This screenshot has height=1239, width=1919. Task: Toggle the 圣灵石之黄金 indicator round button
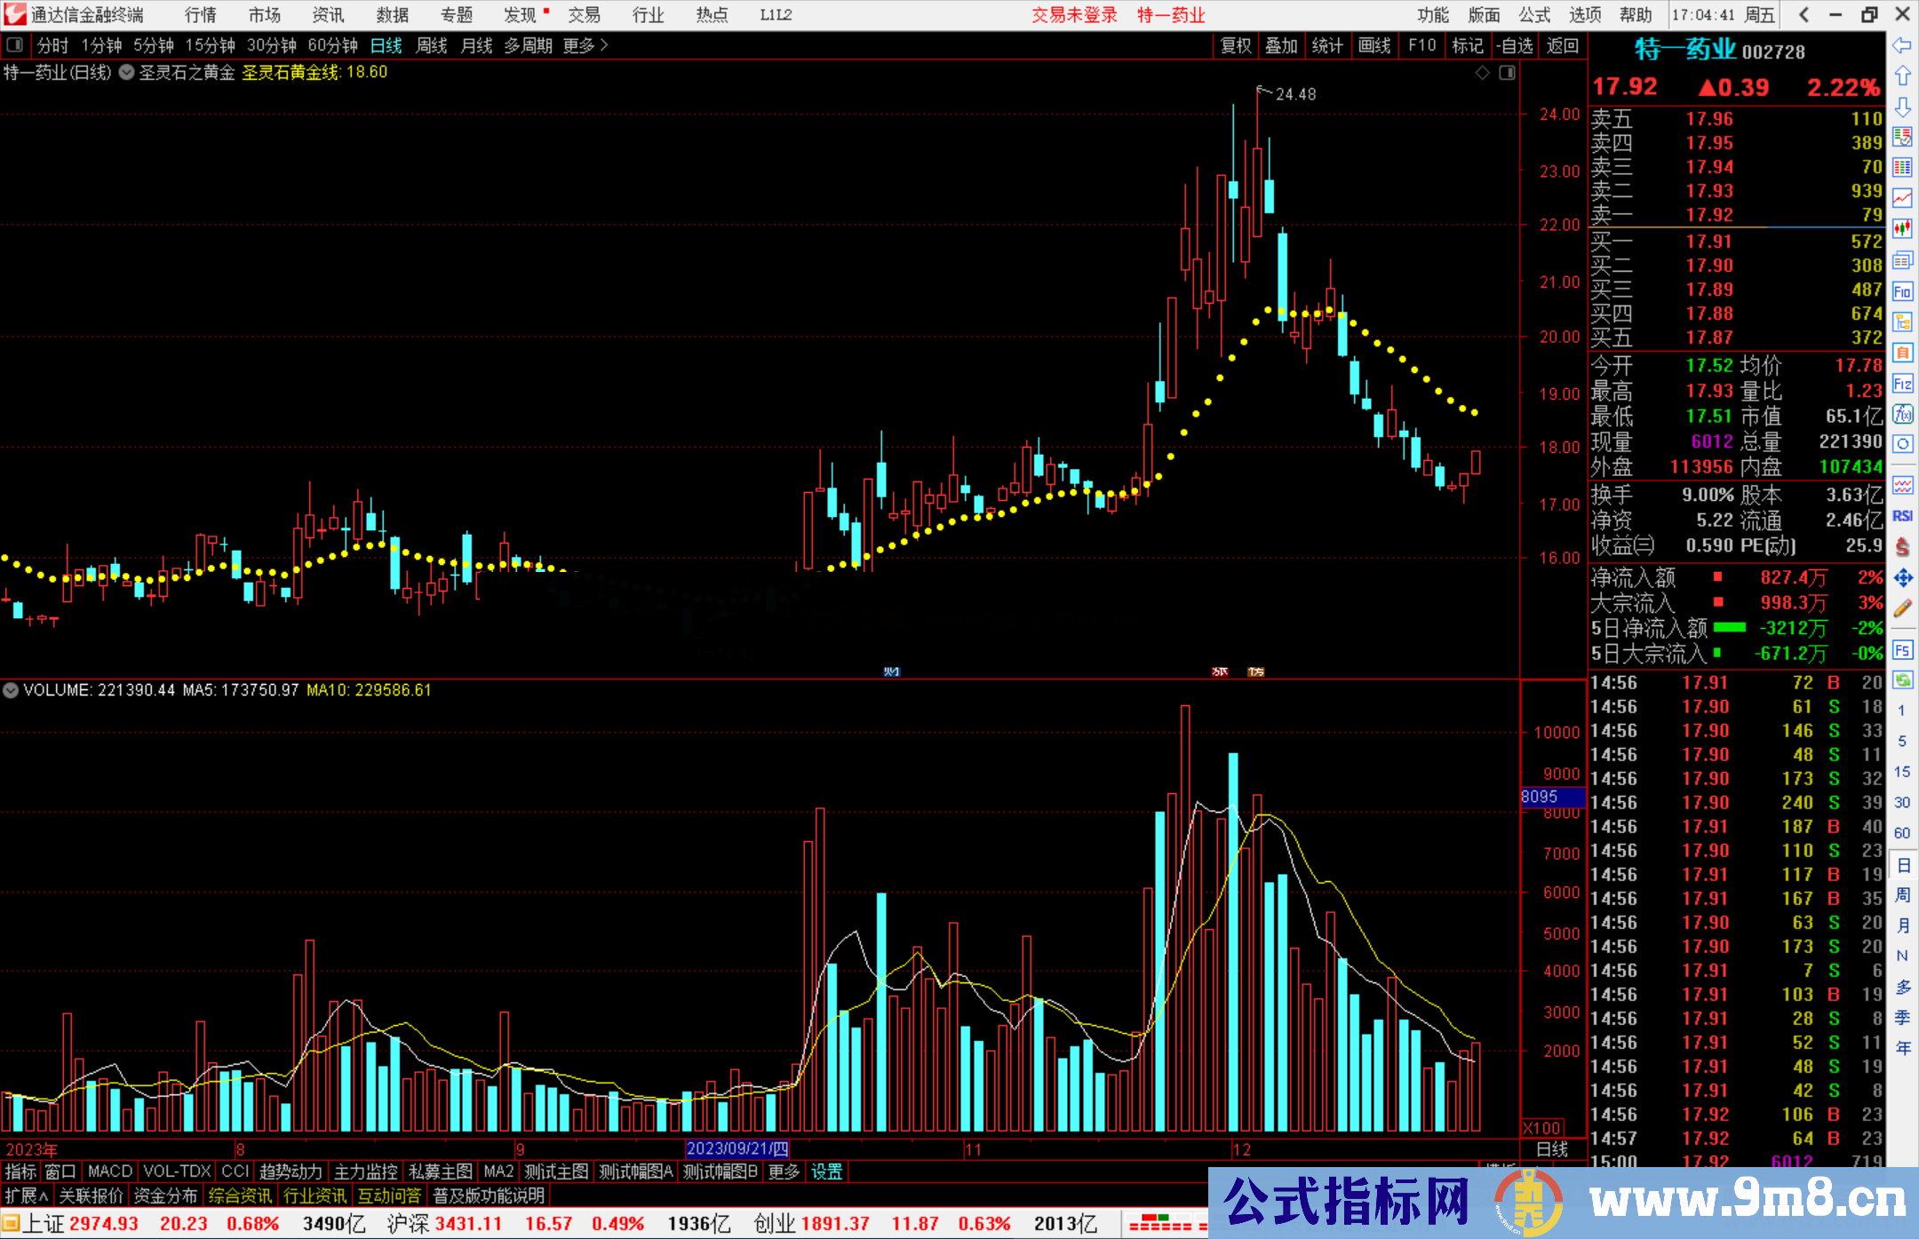pos(126,73)
